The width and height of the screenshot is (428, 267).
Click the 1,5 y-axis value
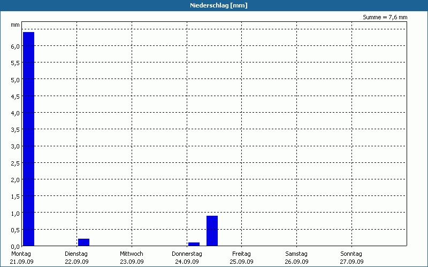pos(16,197)
